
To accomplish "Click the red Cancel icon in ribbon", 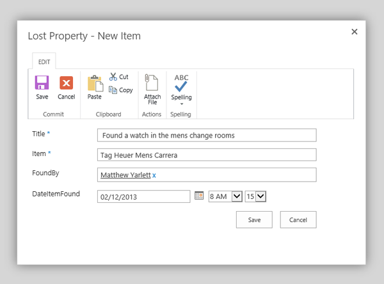I will 66,83.
